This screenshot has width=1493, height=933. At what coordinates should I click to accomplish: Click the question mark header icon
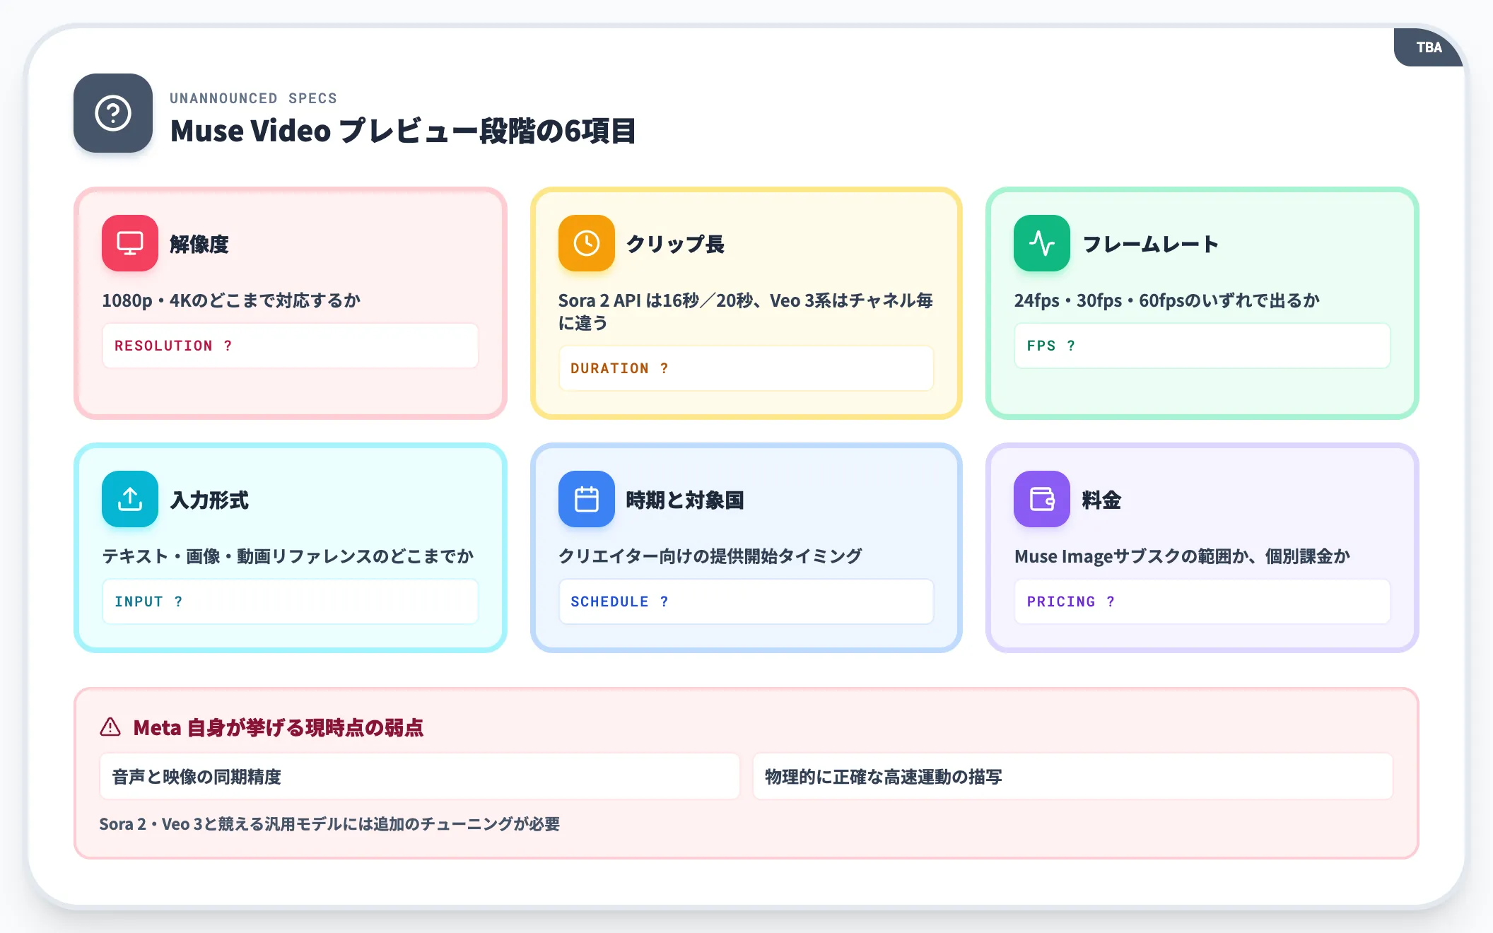pyautogui.click(x=113, y=113)
